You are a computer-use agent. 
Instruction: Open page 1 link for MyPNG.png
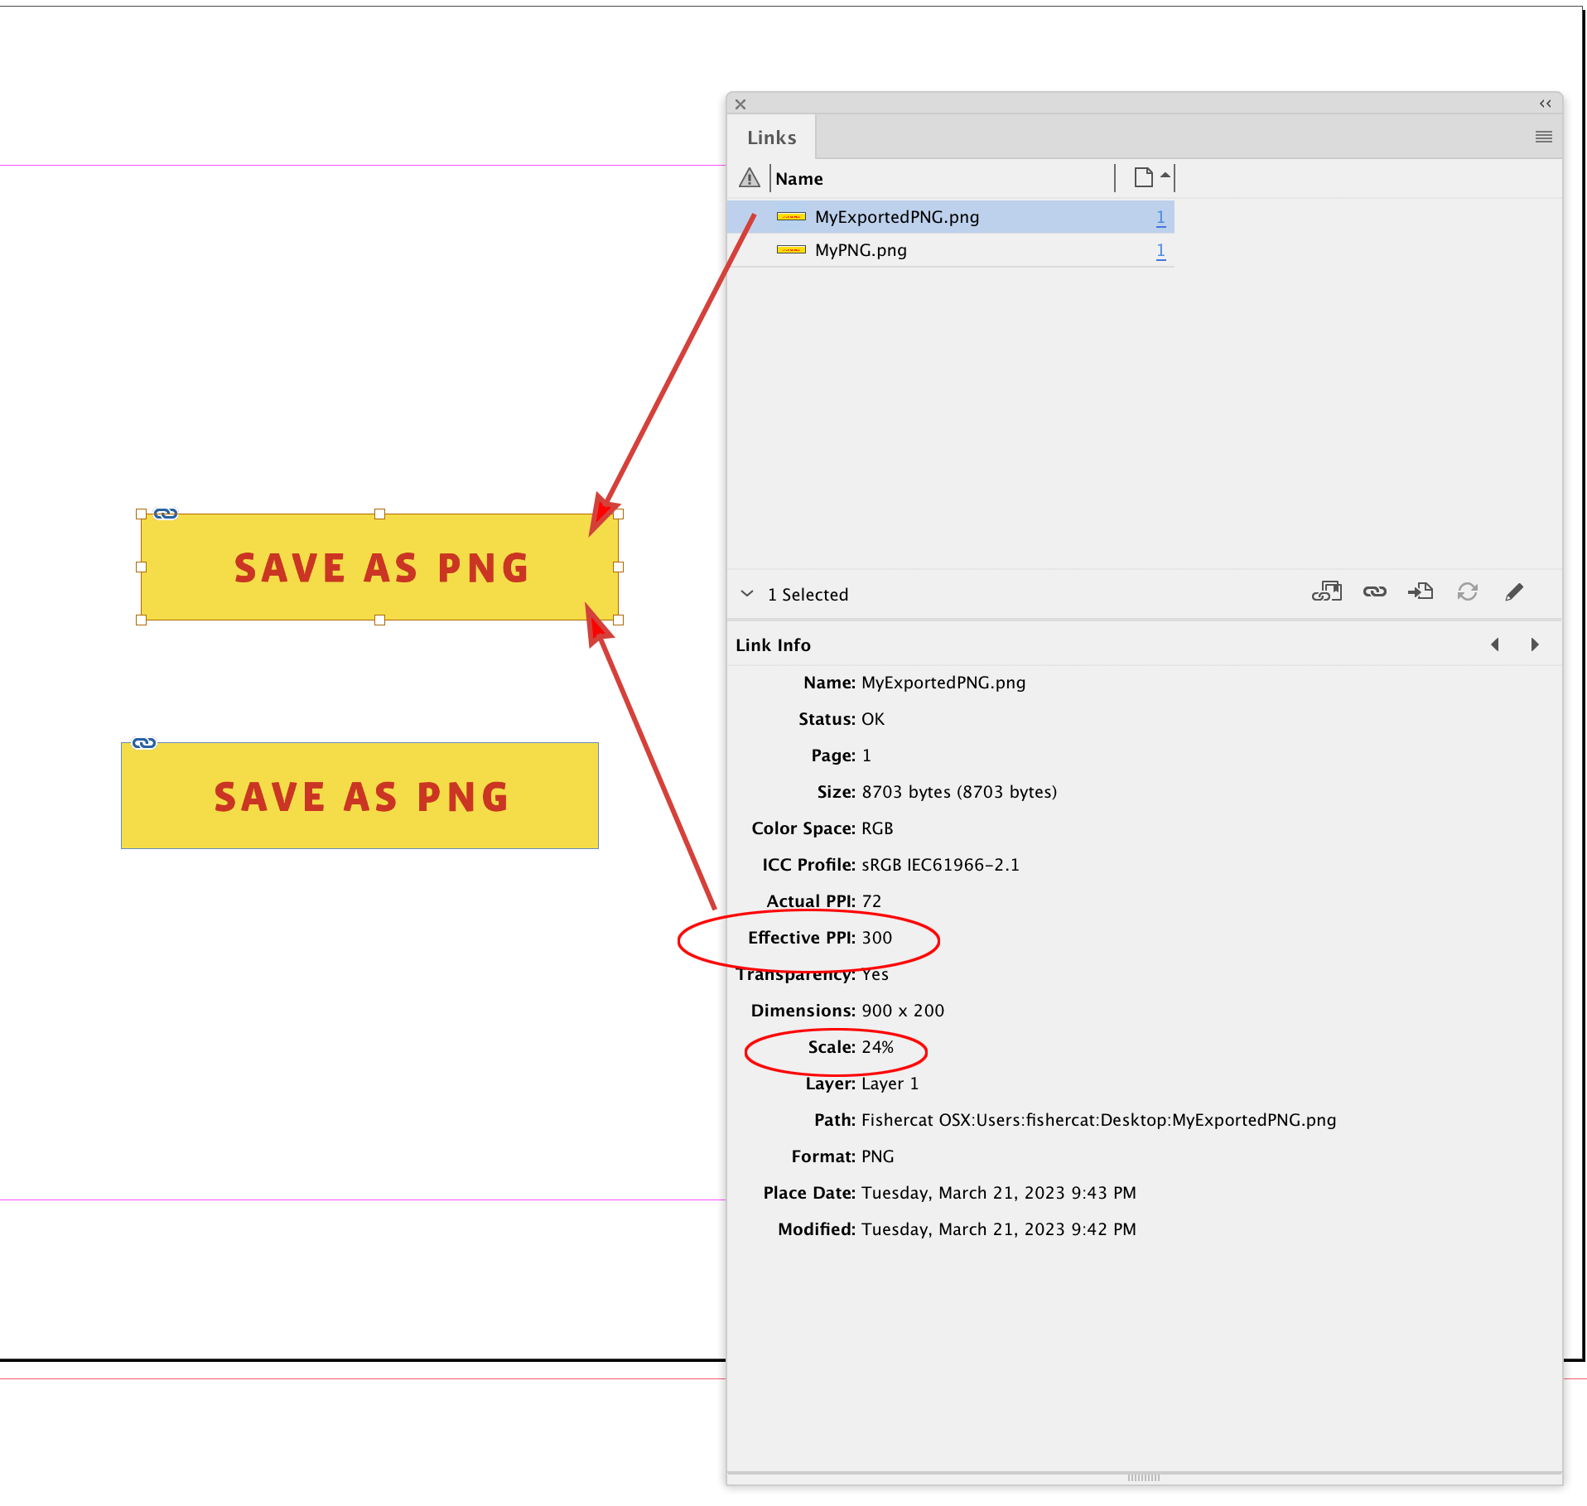click(1160, 249)
